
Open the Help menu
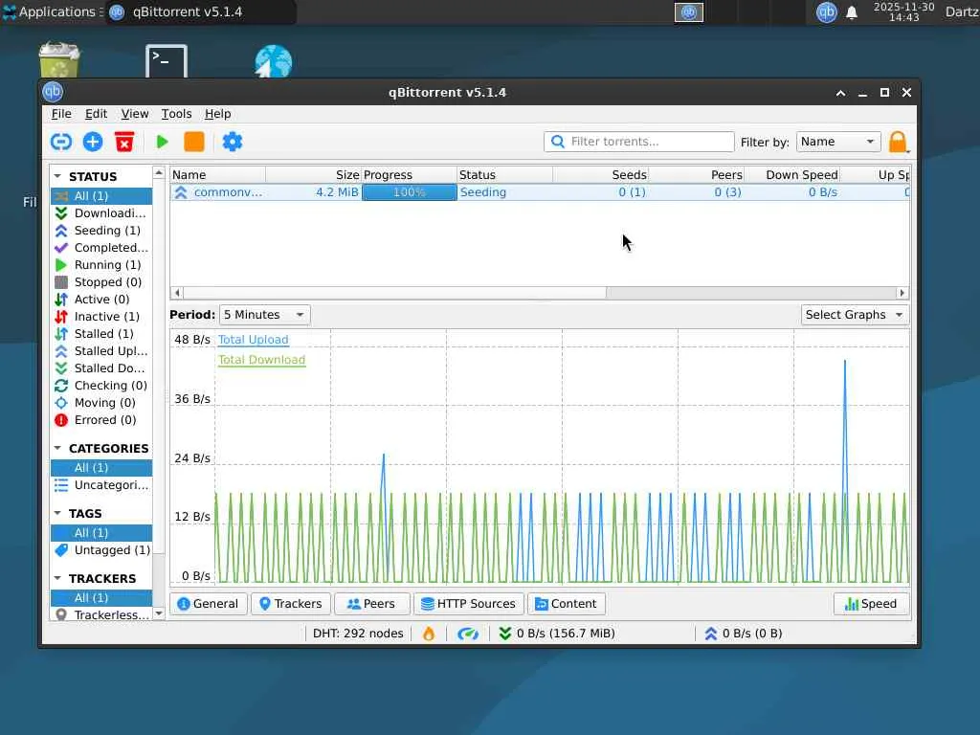217,114
